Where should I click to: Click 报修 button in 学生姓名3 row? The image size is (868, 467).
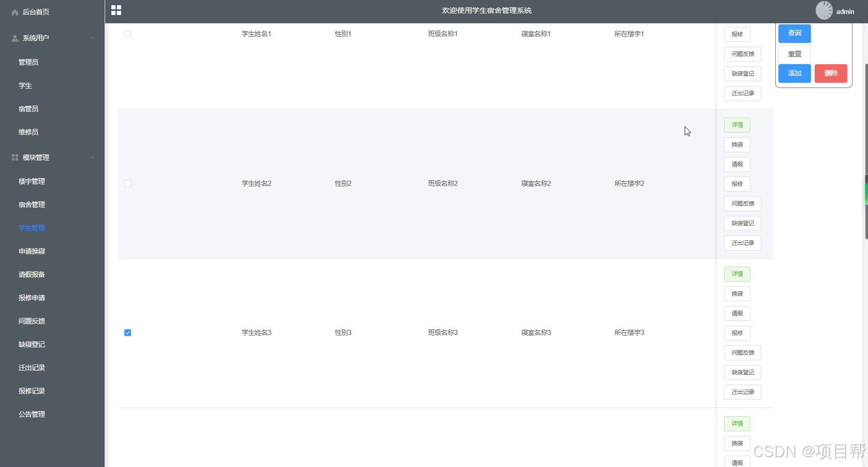coord(737,333)
